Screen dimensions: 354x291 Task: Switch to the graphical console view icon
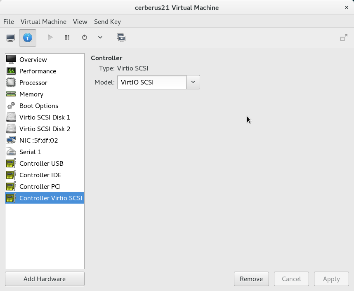[11, 38]
